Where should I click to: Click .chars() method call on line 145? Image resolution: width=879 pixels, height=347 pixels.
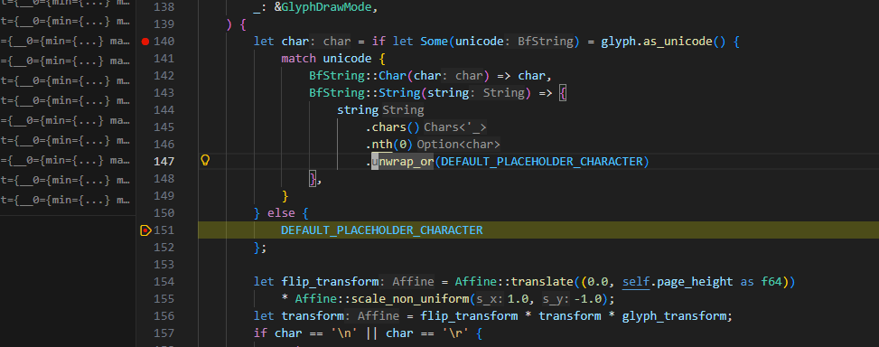coord(392,127)
